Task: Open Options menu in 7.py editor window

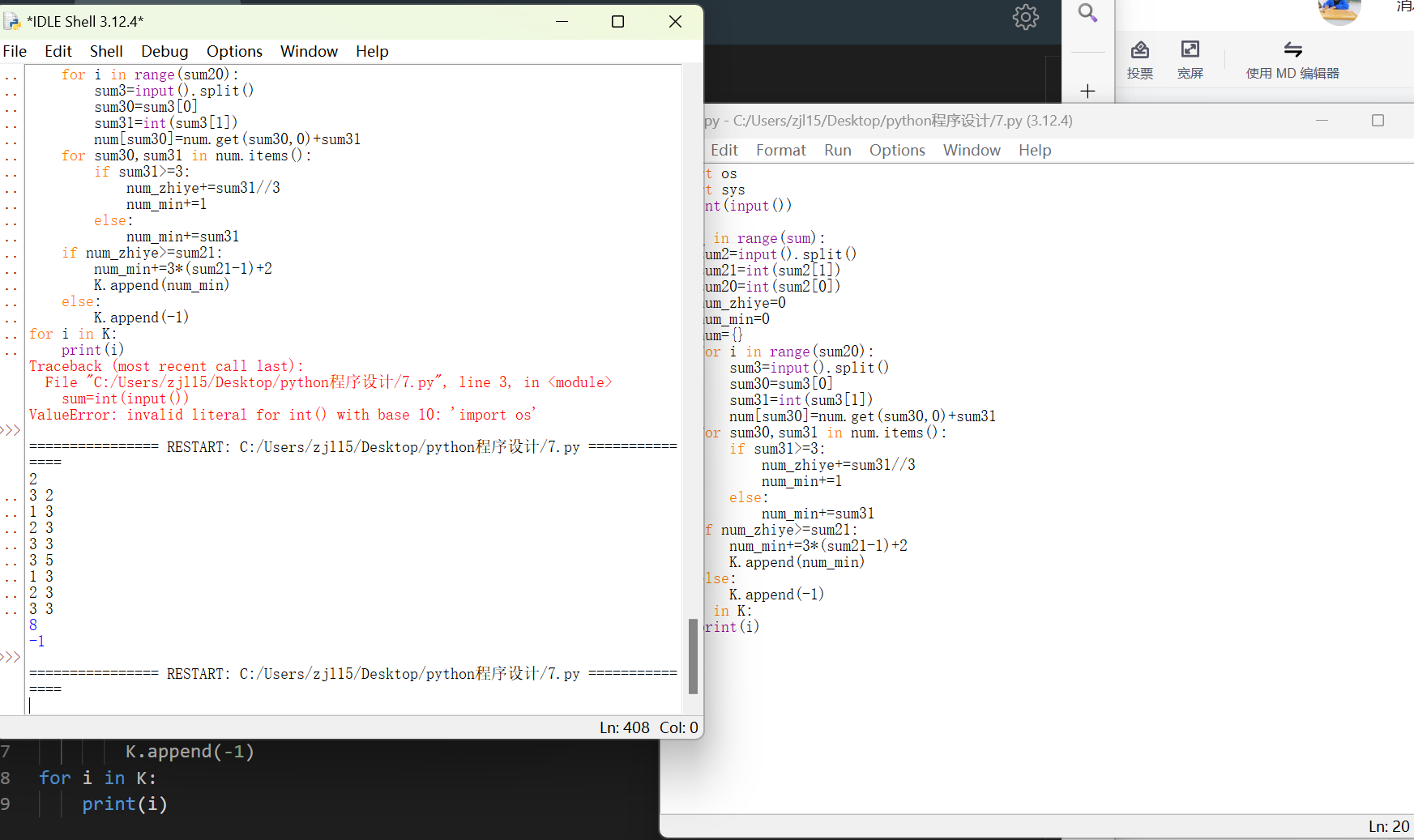Action: (897, 150)
